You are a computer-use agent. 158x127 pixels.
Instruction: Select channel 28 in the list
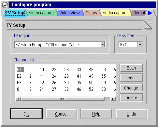coord(66,70)
